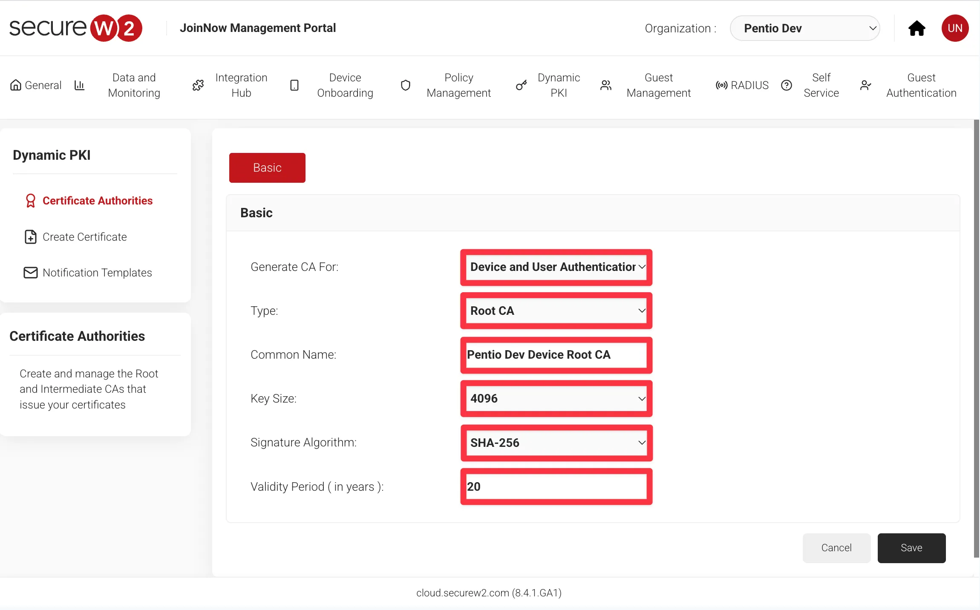Click the Notification Templates envelope icon
The height and width of the screenshot is (610, 980).
[x=31, y=273]
